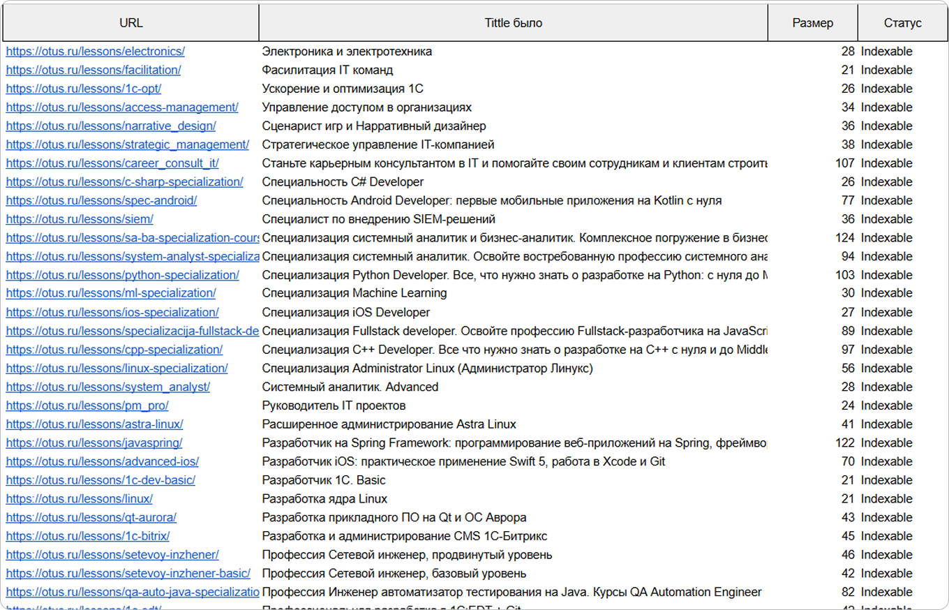The width and height of the screenshot is (949, 610).
Task: Select Indexable status in the electronics row
Action: pos(886,51)
